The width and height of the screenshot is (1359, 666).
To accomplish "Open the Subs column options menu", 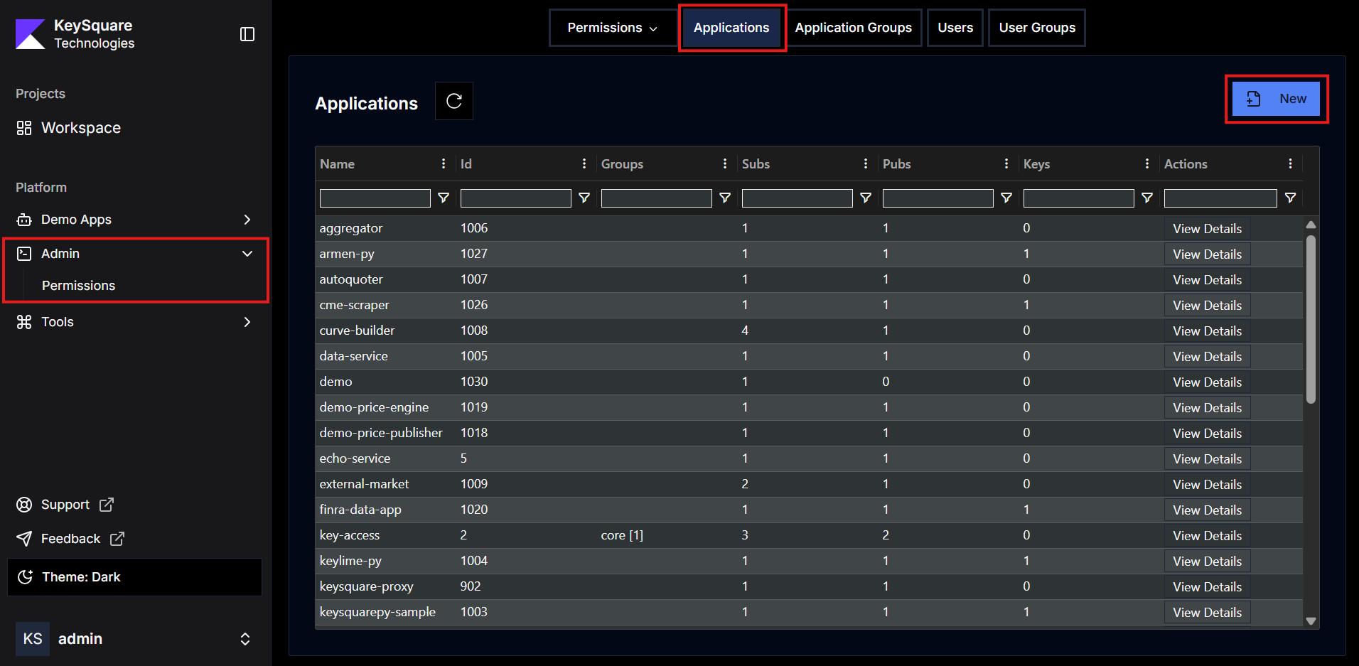I will tap(866, 164).
